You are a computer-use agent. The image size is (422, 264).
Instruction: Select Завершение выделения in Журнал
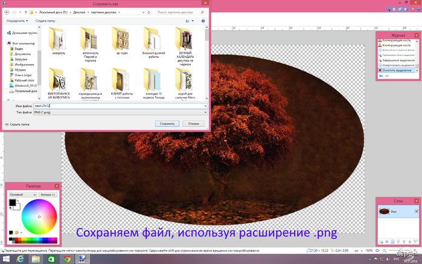pyautogui.click(x=397, y=60)
